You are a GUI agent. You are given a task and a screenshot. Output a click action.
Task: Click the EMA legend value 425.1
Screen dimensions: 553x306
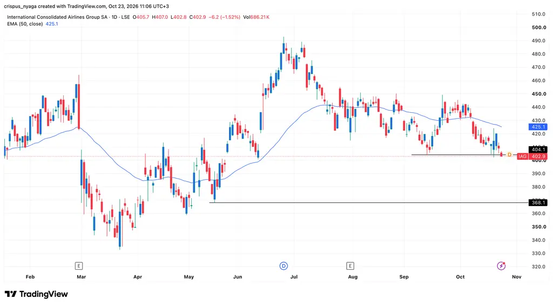pyautogui.click(x=52, y=24)
